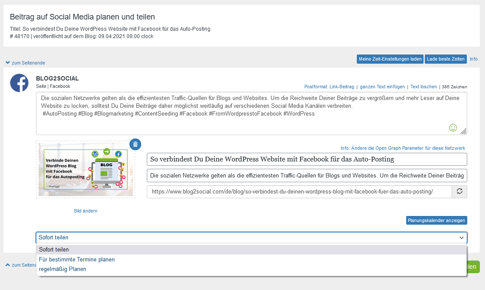
Task: Click the 'zum Seitenende' link with down chevron
Action: pos(26,63)
